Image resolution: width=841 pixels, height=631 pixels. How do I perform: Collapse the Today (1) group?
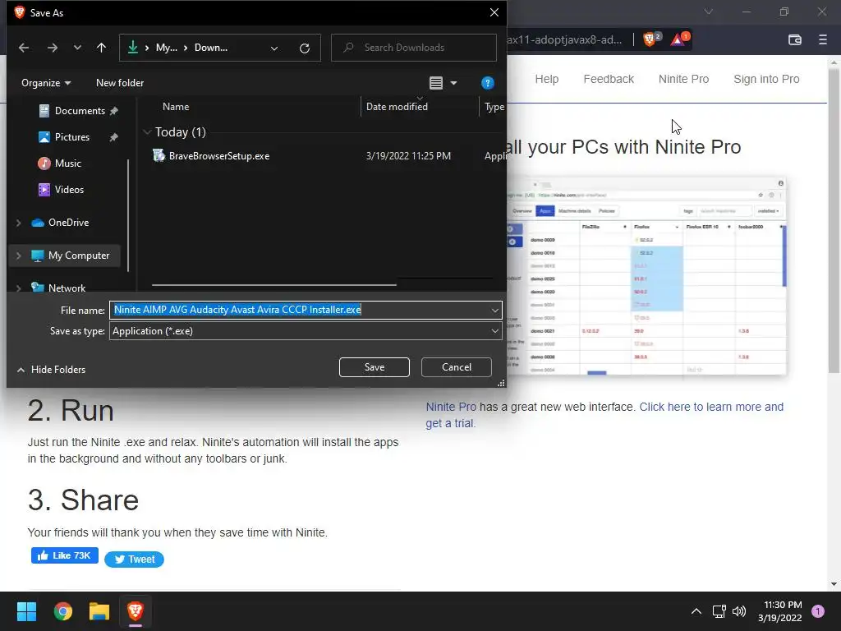click(148, 132)
